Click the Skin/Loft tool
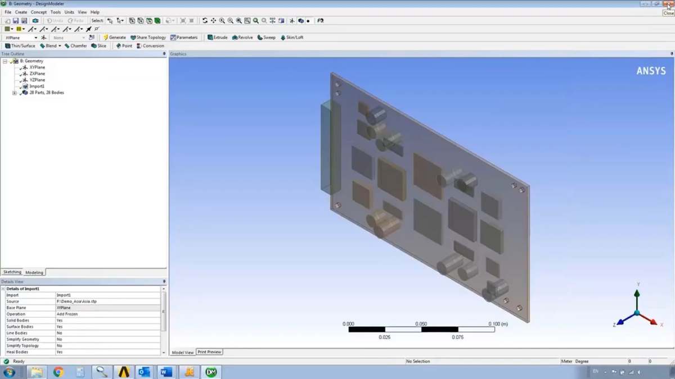The width and height of the screenshot is (675, 379). point(291,38)
